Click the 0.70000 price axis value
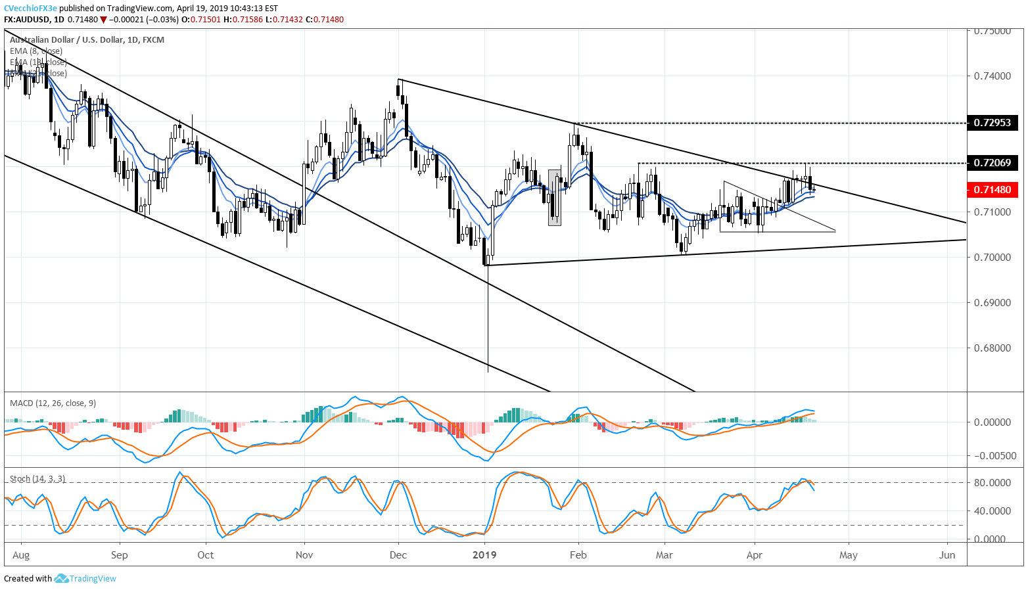The width and height of the screenshot is (1028, 590). pyautogui.click(x=993, y=258)
